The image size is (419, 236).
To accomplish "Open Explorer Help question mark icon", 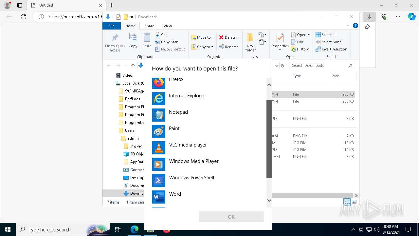I will point(355,26).
